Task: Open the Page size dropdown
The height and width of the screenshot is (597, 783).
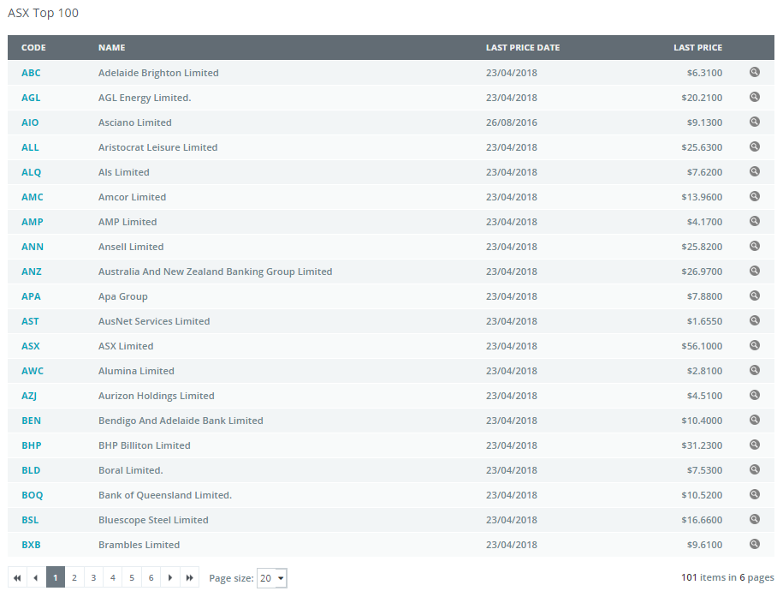Action: coord(273,578)
